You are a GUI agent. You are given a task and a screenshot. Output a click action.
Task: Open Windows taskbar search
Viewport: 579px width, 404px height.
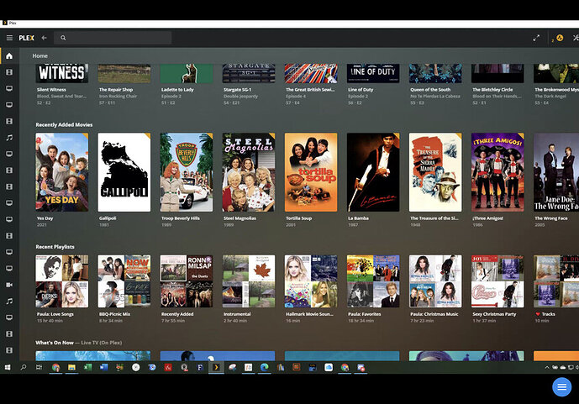coord(24,367)
